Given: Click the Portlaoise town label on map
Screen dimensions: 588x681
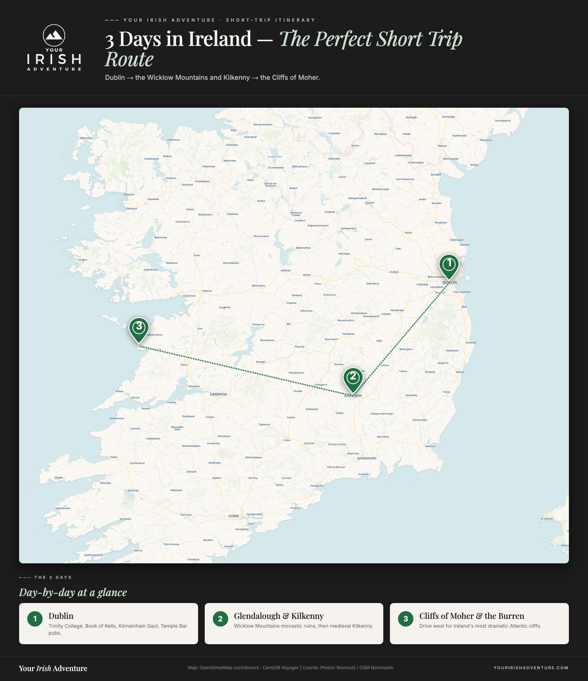Looking at the screenshot, I should pos(348,334).
